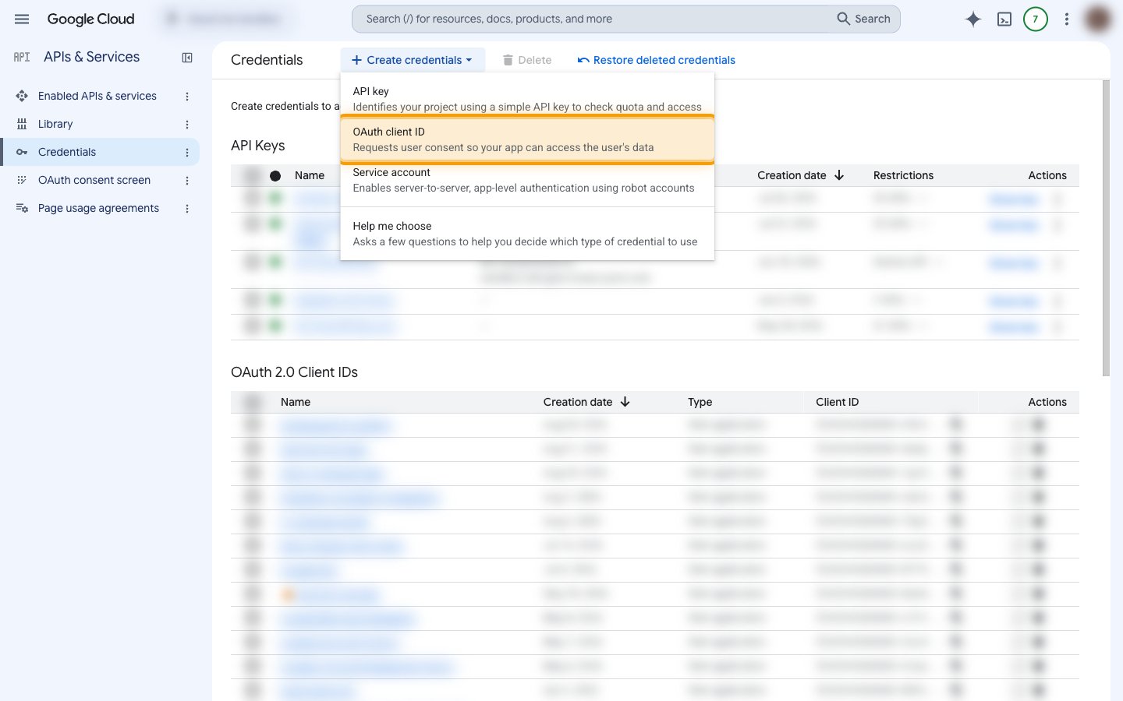Click the OAuth 2.0 Client IDs heading
This screenshot has width=1123, height=701.
point(294,372)
